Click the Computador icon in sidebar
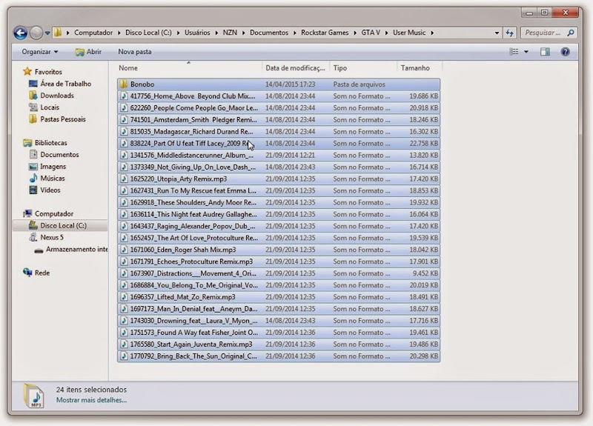Image resolution: width=593 pixels, height=426 pixels. click(x=27, y=213)
